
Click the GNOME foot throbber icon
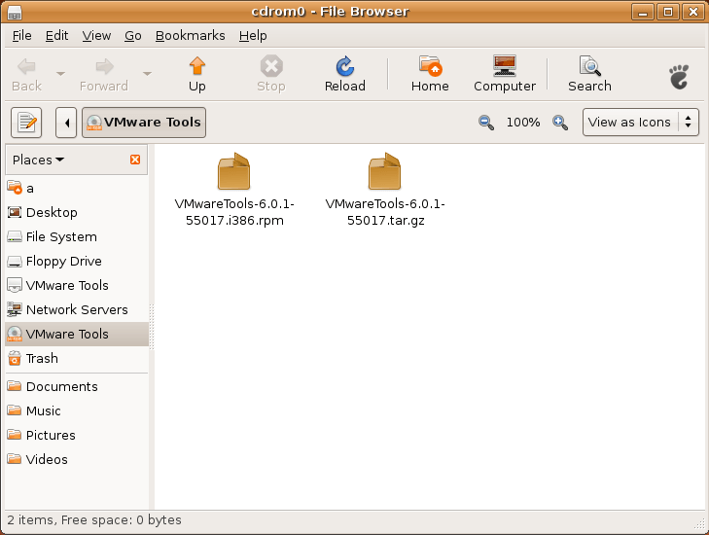pos(679,77)
